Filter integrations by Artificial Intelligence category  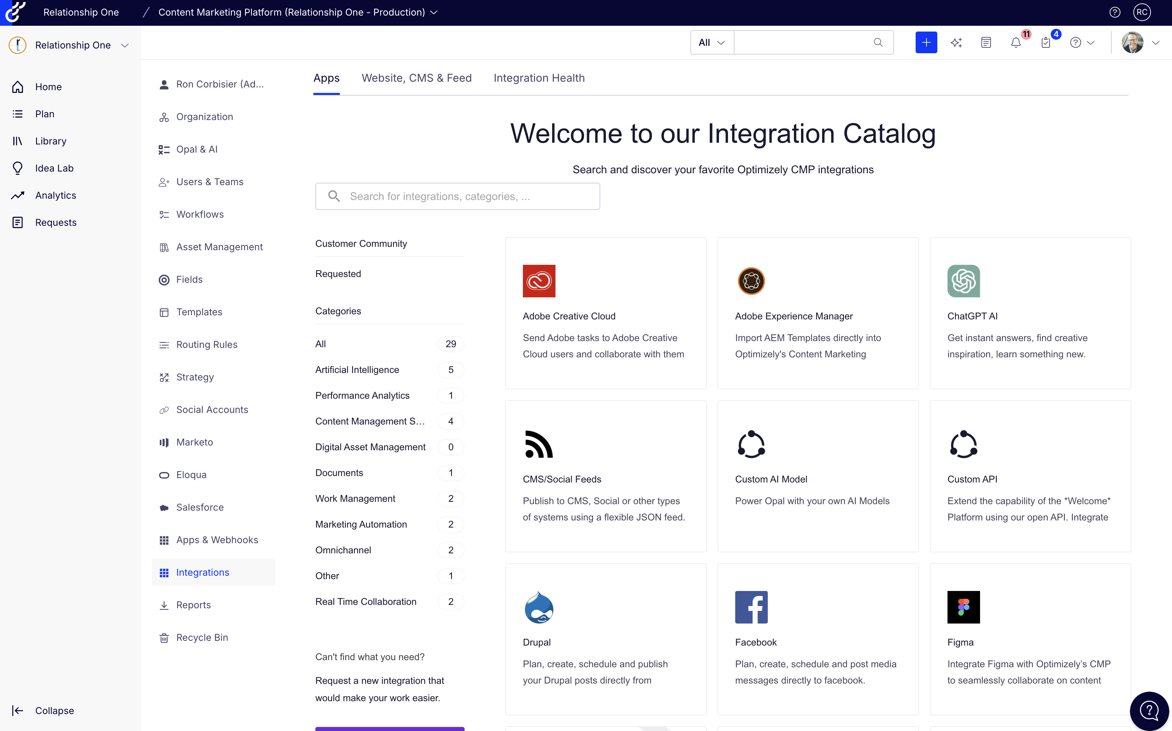357,369
